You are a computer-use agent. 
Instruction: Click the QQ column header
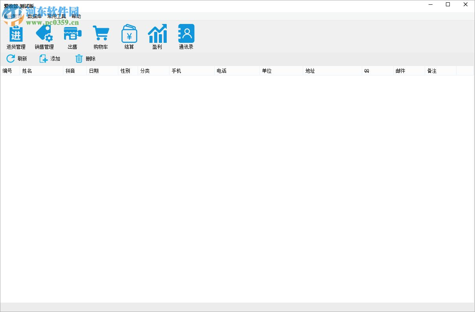point(366,71)
